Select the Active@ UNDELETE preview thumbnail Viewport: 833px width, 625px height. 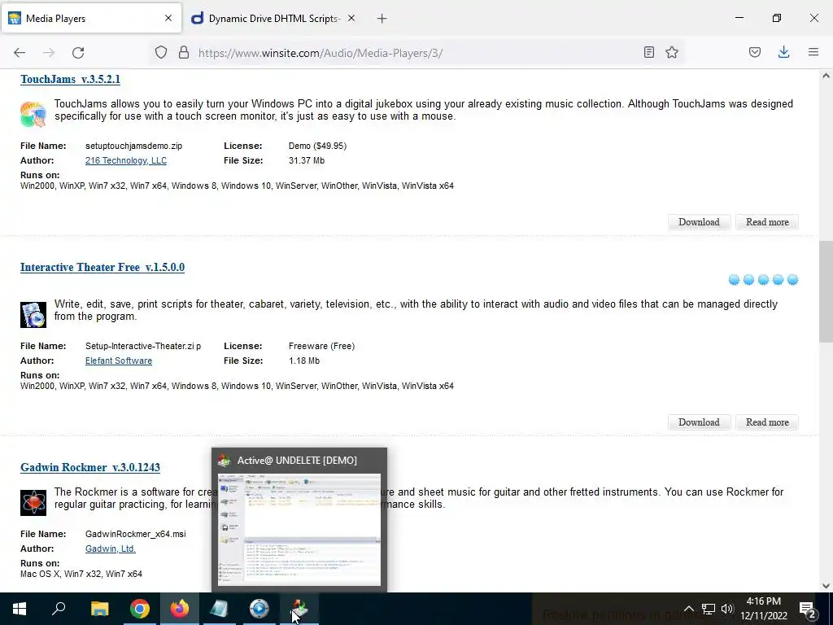(x=299, y=530)
